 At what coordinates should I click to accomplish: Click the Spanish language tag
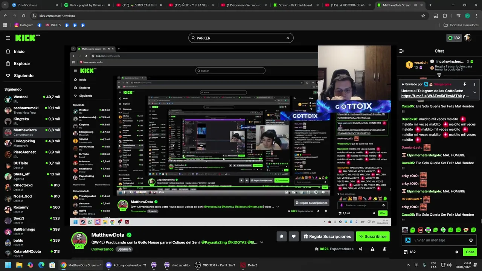tap(124, 249)
